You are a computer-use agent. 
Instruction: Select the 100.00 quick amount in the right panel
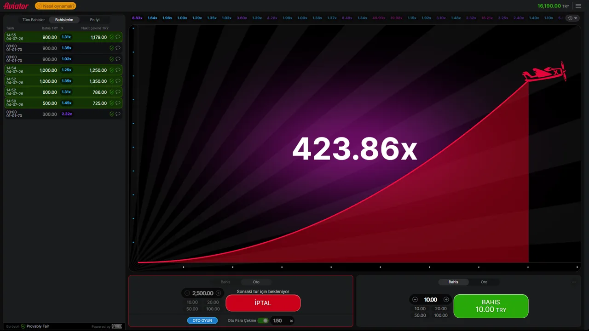tap(441, 315)
